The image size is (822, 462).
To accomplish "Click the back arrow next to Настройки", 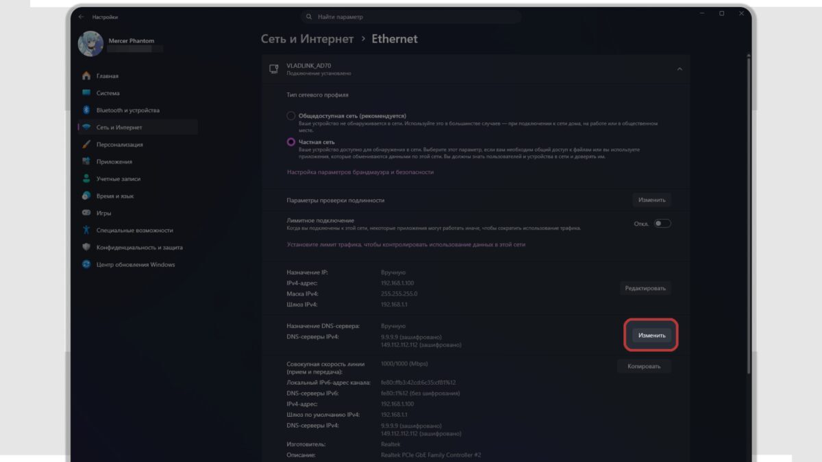I will 82,16.
